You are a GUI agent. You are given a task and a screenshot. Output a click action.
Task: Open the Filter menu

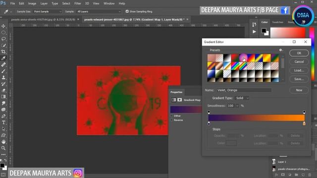(78, 3)
